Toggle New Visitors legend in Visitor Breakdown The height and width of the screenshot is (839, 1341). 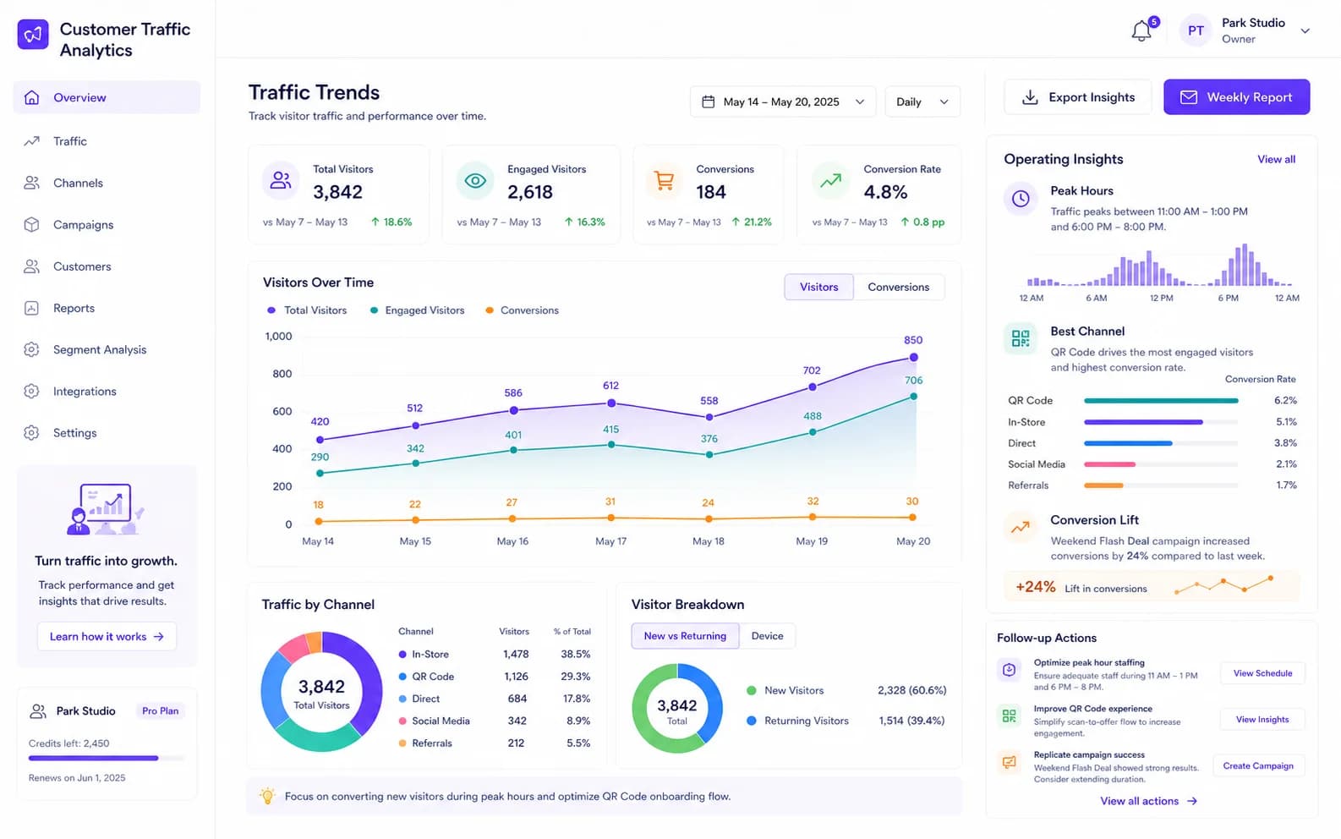pyautogui.click(x=785, y=691)
